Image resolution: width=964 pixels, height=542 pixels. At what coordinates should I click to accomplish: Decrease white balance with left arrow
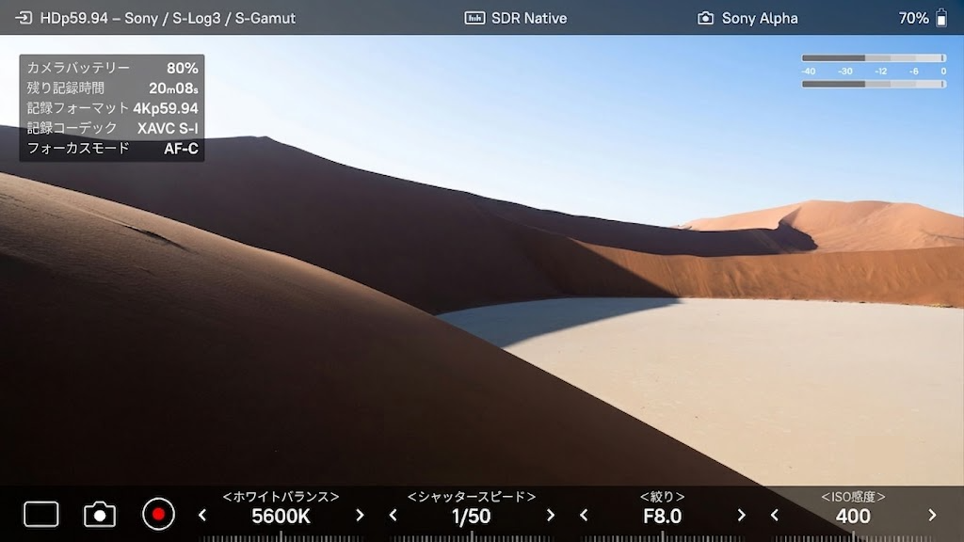coord(203,515)
